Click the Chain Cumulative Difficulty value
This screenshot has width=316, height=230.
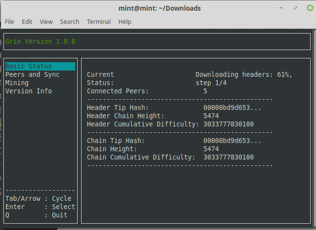click(229, 158)
